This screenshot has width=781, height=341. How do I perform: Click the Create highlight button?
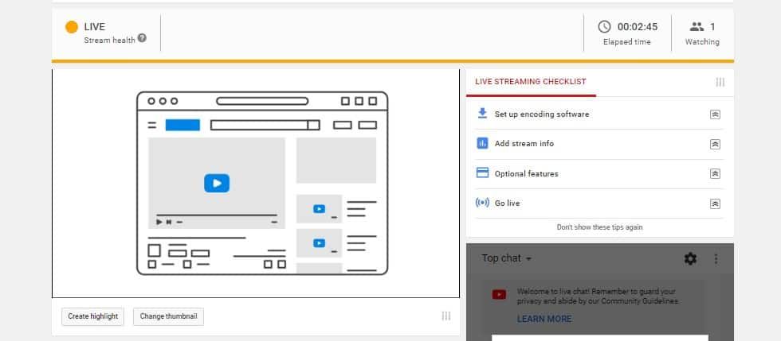click(92, 316)
